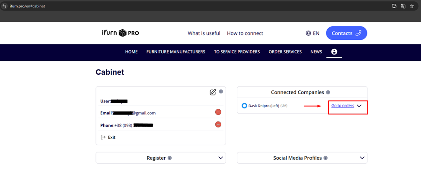The image size is (421, 184).
Task: Click Exit to log out
Action: [x=112, y=137]
